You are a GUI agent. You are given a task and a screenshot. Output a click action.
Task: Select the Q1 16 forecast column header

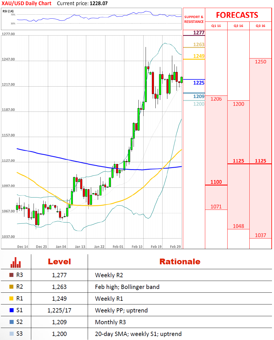pos(216,26)
